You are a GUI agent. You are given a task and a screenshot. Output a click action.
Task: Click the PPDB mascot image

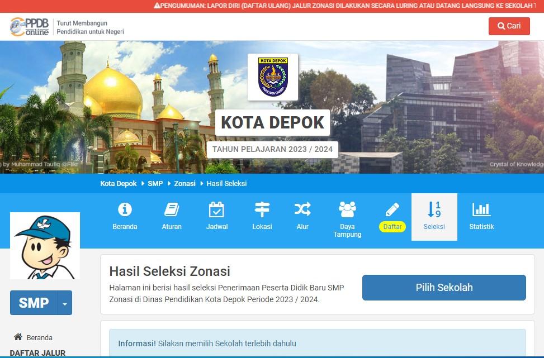pyautogui.click(x=45, y=246)
